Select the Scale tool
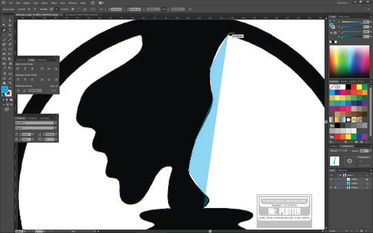373x233 pixels. [x=10, y=49]
